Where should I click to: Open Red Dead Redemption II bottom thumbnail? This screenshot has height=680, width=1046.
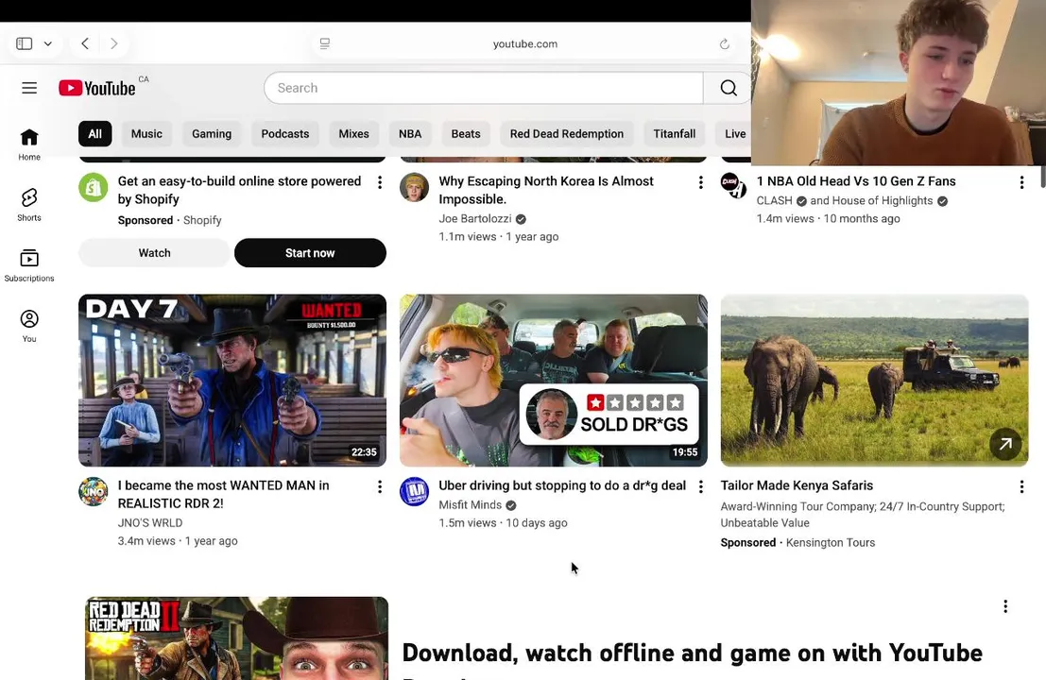(x=237, y=638)
